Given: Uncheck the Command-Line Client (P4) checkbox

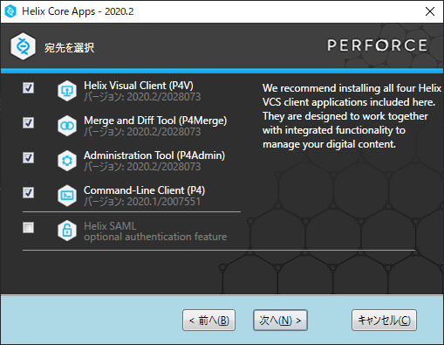Looking at the screenshot, I should [28, 192].
